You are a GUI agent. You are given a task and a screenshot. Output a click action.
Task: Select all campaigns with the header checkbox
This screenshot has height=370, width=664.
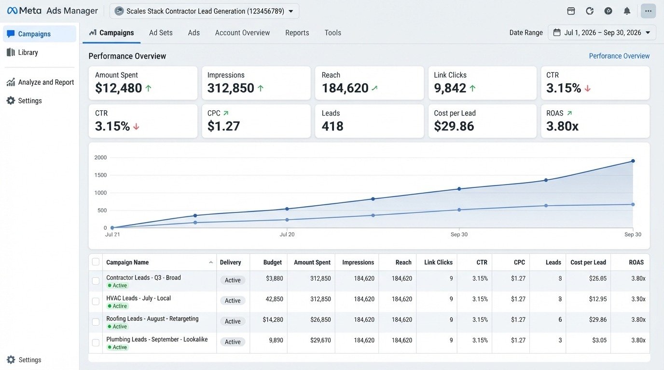[x=96, y=262]
